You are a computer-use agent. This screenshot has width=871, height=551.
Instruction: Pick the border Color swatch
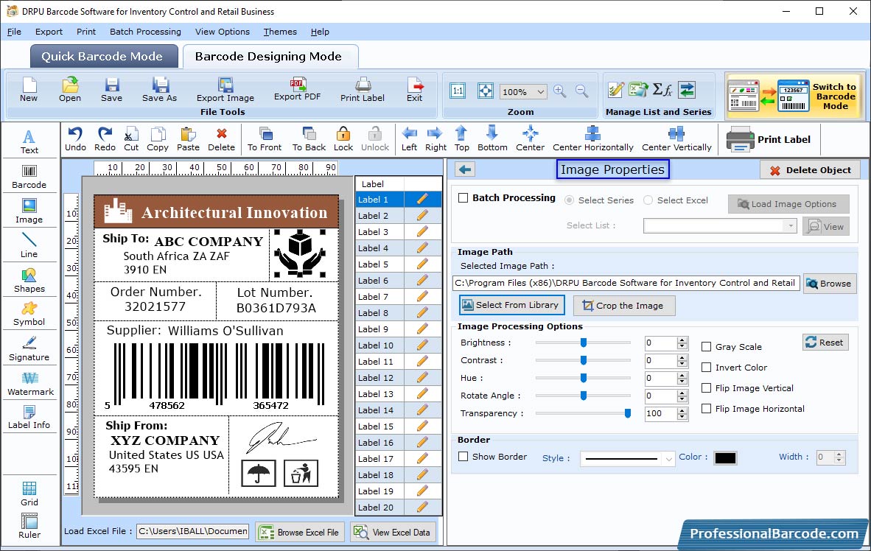point(725,458)
